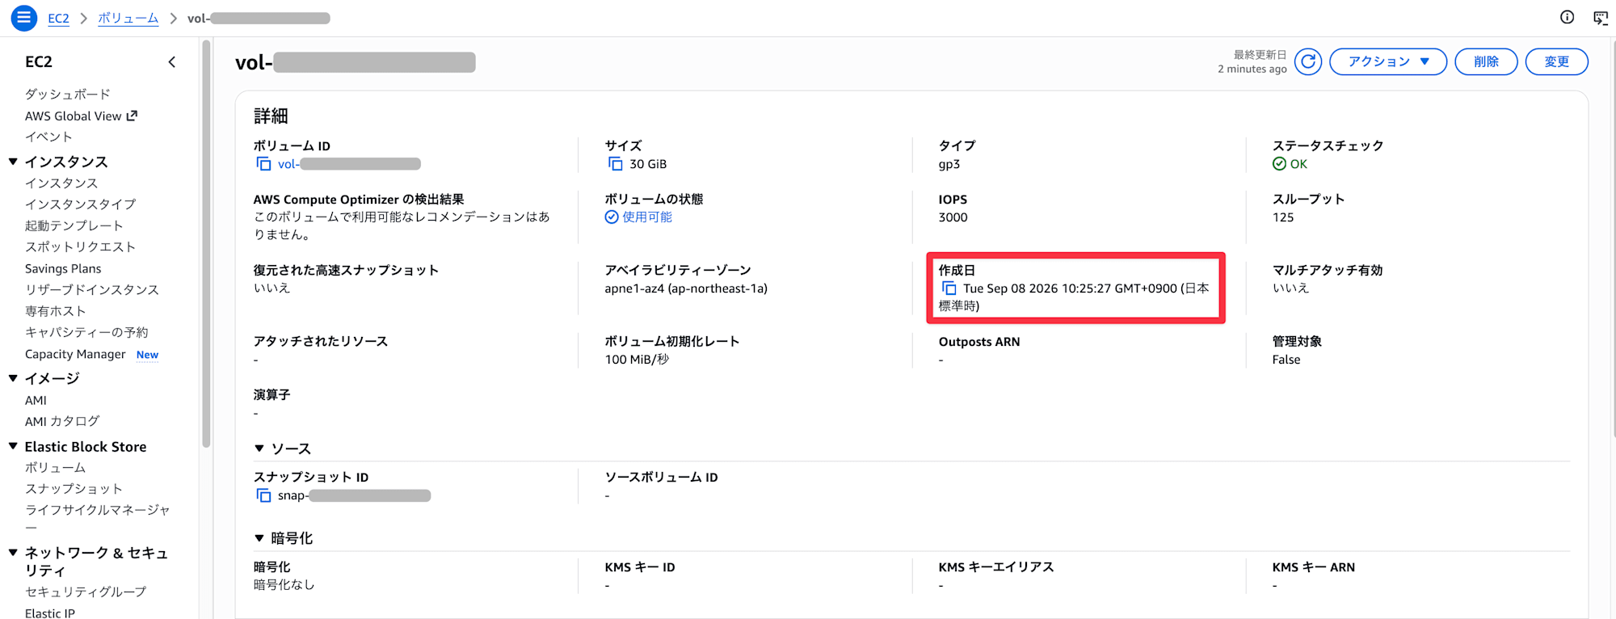Open スナップショット in the sidebar
The width and height of the screenshot is (1616, 619).
[74, 488]
